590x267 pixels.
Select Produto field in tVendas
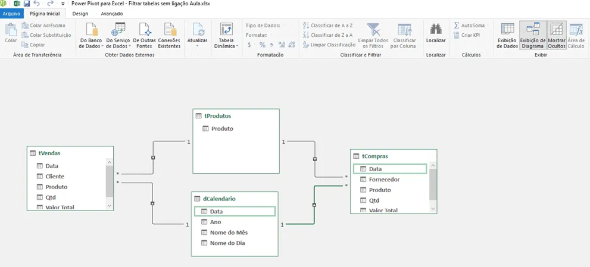click(x=57, y=187)
